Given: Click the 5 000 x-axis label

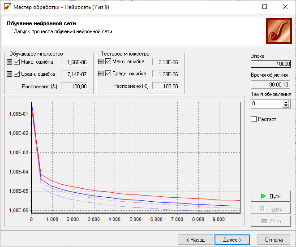Looking at the screenshot, I should click(135, 219).
